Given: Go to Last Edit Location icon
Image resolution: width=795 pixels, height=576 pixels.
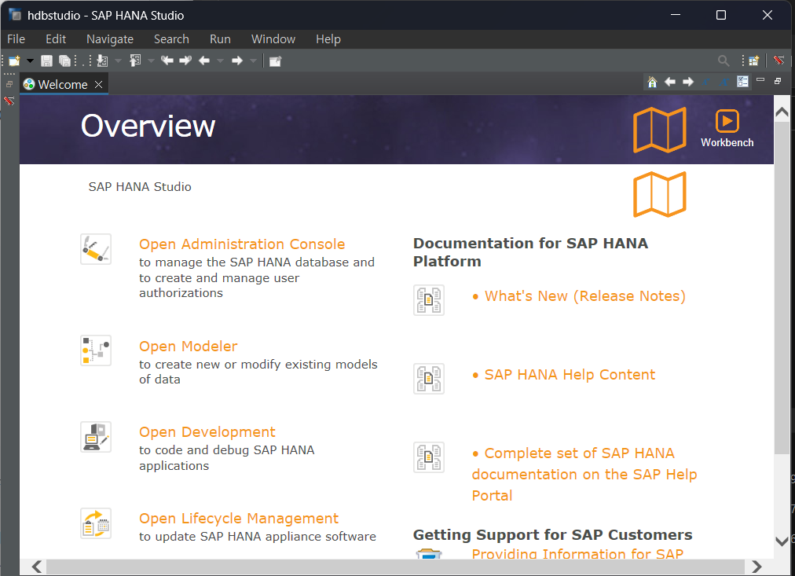Looking at the screenshot, I should (x=167, y=61).
